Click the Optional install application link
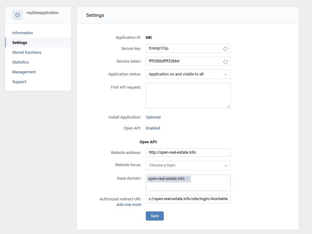Viewport: 312px width, 234px height. (x=153, y=117)
